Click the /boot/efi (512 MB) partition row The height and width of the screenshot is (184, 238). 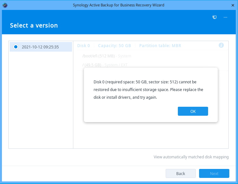(x=152, y=56)
